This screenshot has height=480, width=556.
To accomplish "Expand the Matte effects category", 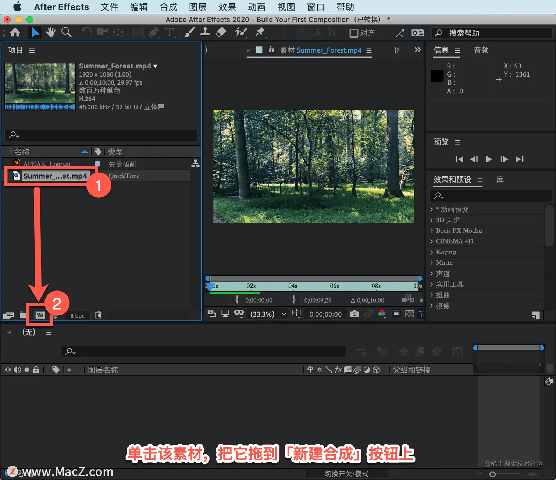I will (x=431, y=263).
